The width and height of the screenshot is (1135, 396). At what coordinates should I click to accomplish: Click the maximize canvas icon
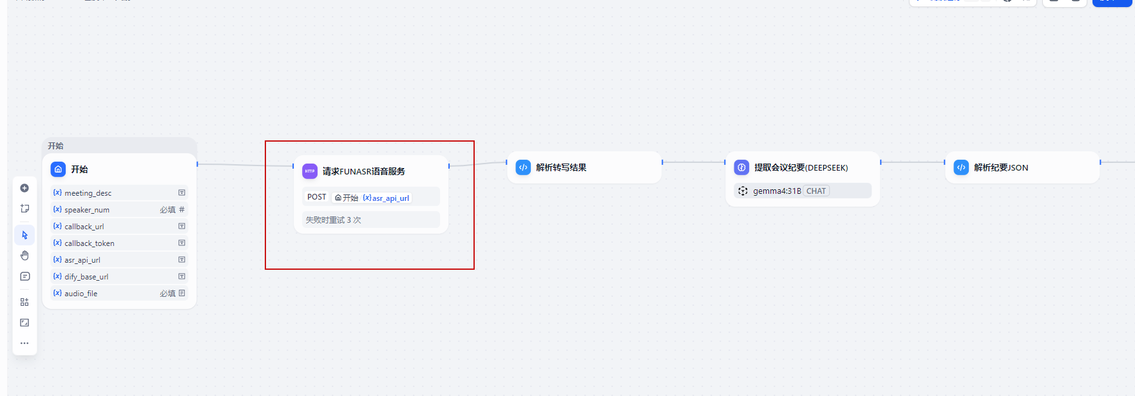(x=24, y=323)
